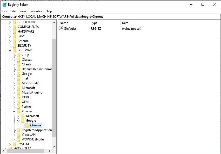Click the tree horizontal scroll right arrow

tap(49, 151)
